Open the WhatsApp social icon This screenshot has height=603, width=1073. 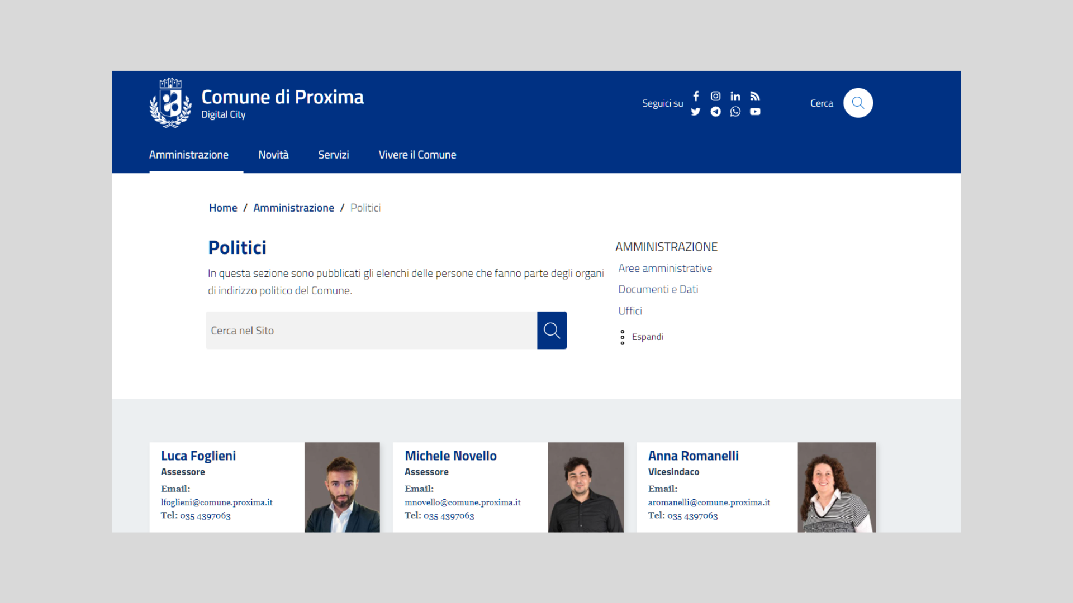pyautogui.click(x=735, y=112)
